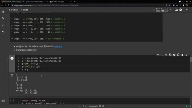Screen dimensions: 192x108
Task: Click the Disco usage indicator bar
Action: point(165,11)
